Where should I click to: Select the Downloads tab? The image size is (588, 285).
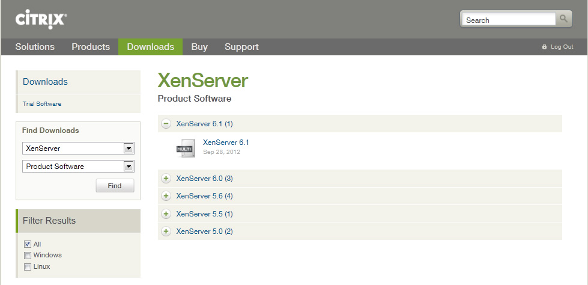(x=150, y=47)
